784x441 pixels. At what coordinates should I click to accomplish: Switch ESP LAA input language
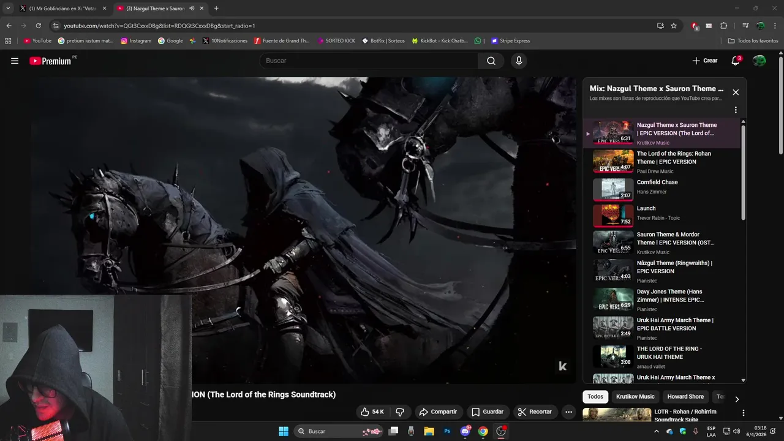tap(711, 431)
